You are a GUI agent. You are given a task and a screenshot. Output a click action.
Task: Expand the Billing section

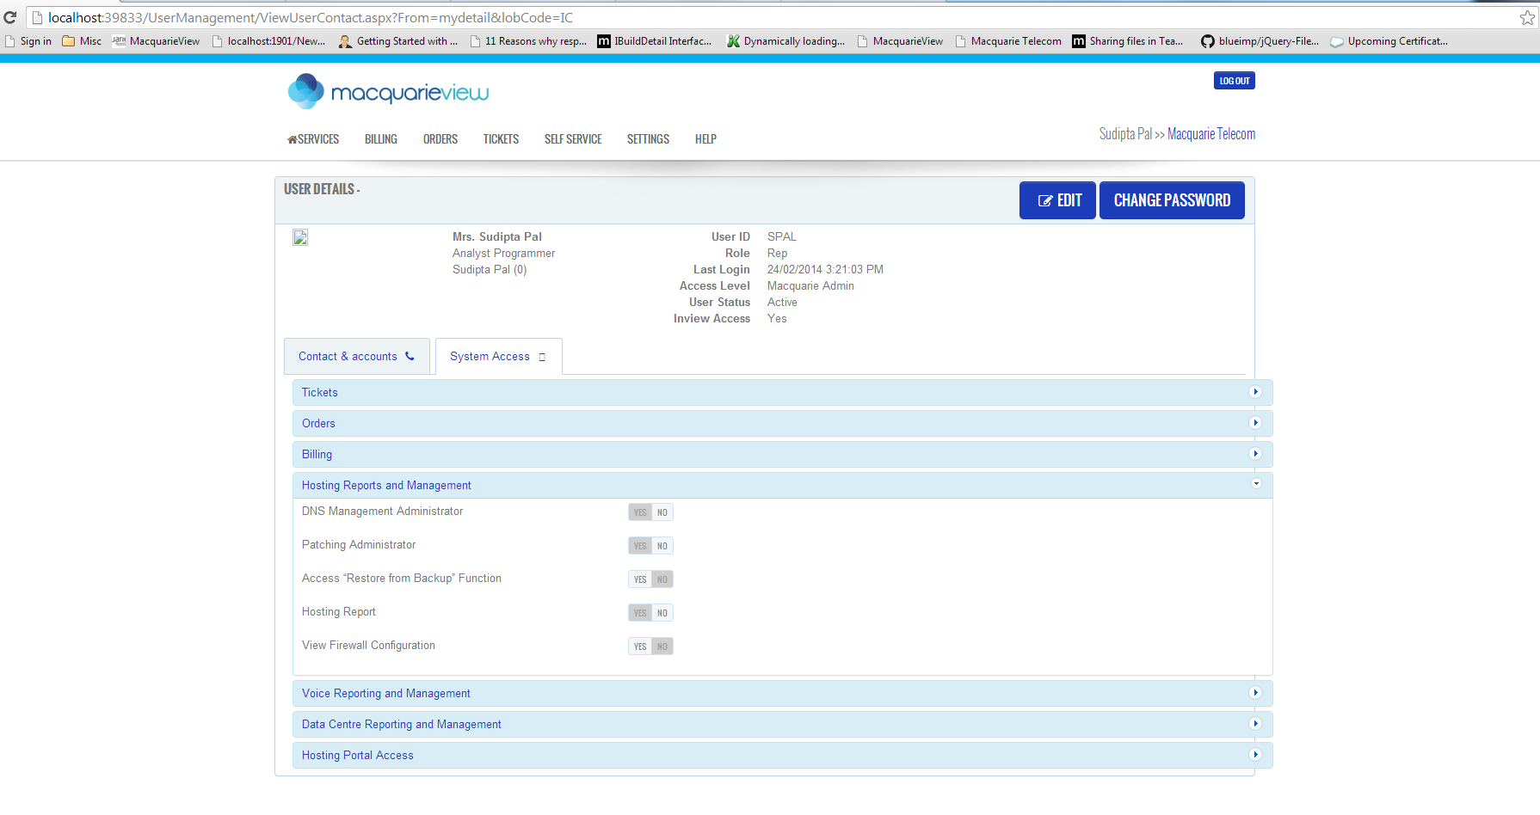(781, 455)
